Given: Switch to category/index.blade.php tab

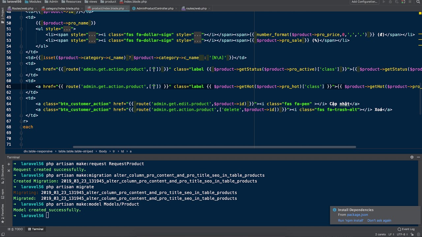Looking at the screenshot, I should coord(62,9).
